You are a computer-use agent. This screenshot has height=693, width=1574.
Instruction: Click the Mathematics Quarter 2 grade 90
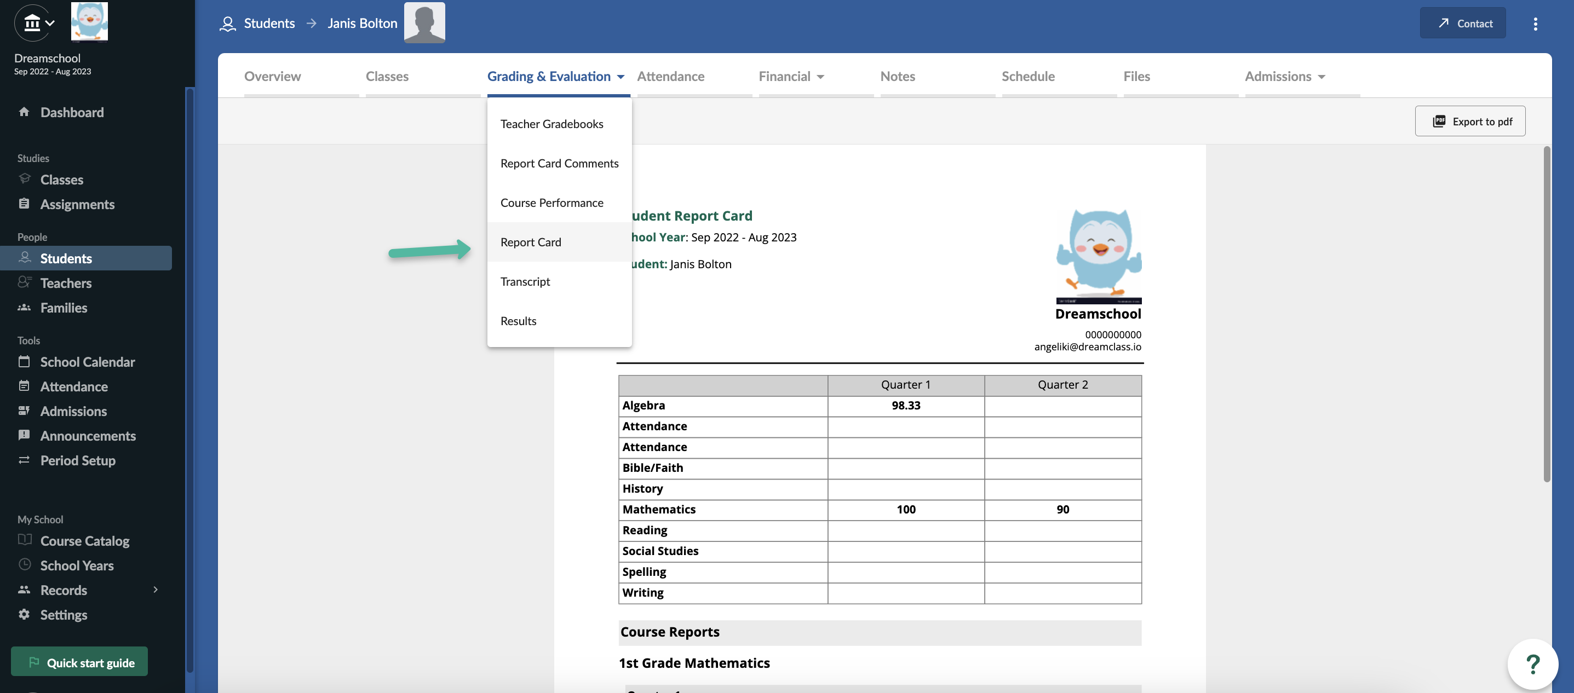(x=1062, y=509)
